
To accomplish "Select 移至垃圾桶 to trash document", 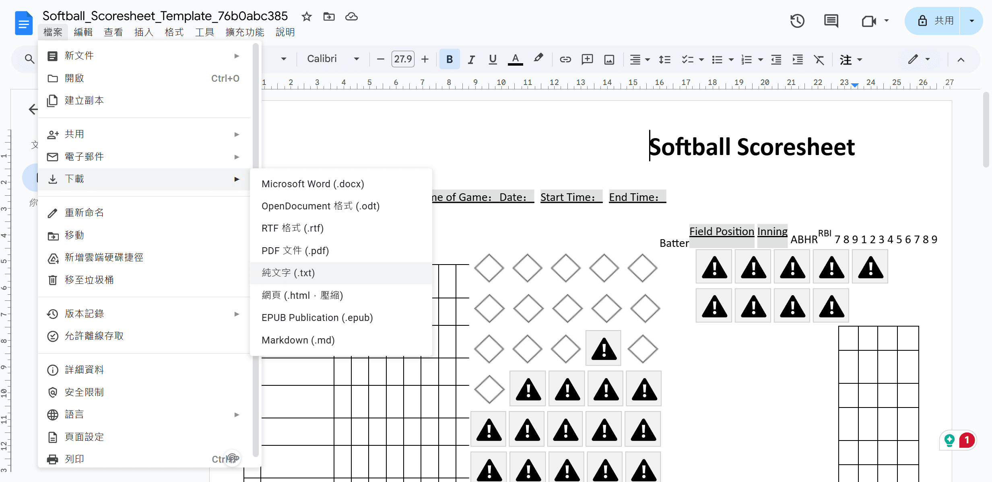I will 144,280.
